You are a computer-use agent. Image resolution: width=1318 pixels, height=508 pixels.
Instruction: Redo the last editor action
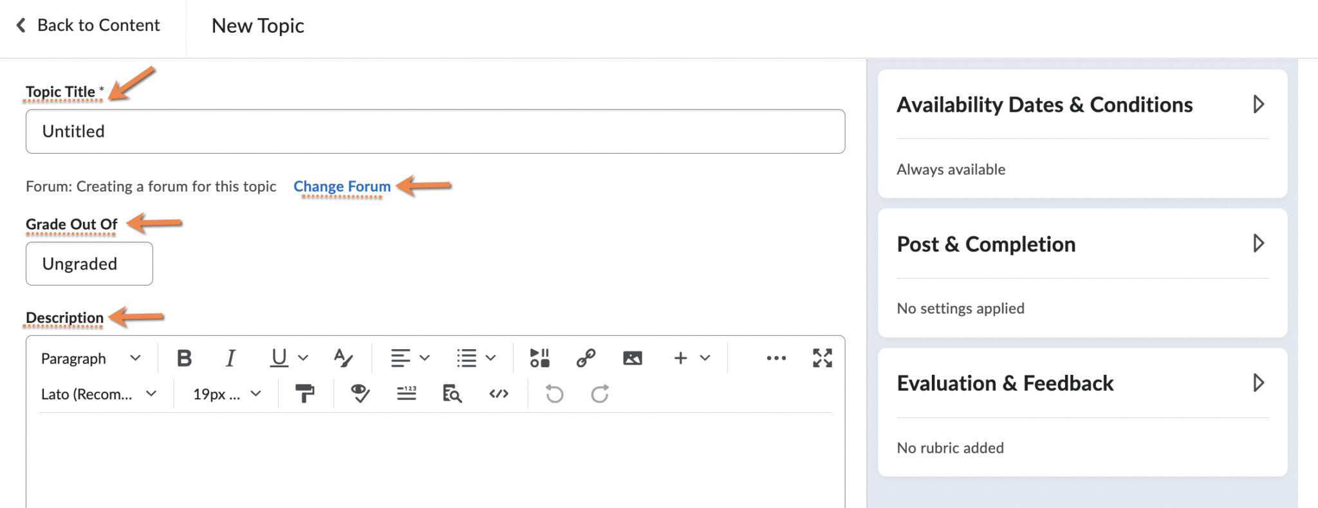click(x=599, y=394)
